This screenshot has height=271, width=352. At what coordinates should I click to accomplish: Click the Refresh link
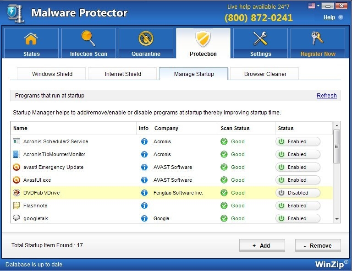(326, 96)
